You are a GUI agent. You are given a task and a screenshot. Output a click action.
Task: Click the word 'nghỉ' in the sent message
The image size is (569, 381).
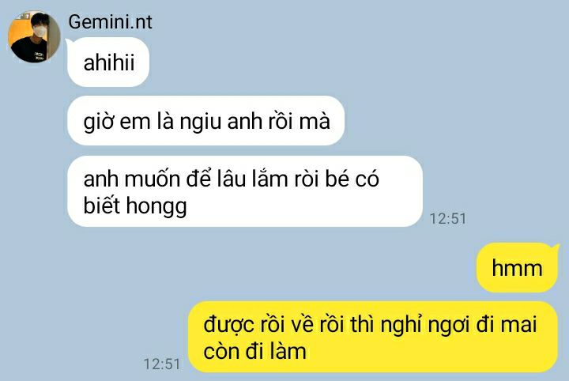click(401, 324)
